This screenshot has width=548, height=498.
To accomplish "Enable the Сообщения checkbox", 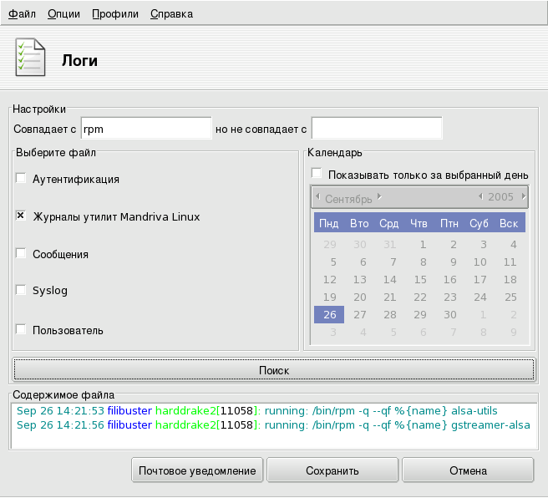I will [21, 254].
